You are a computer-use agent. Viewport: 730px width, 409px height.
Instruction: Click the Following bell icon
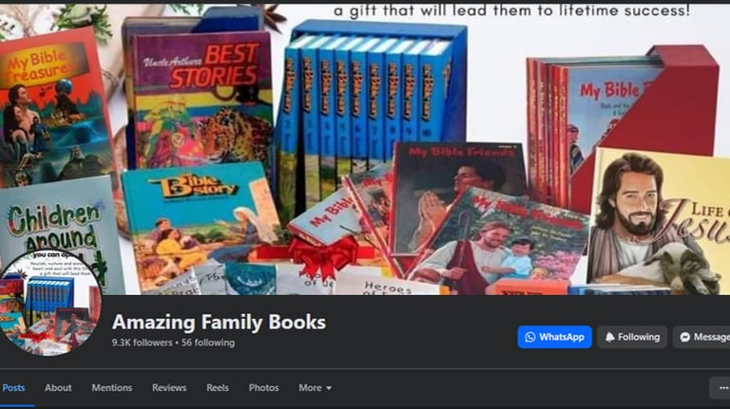(610, 337)
